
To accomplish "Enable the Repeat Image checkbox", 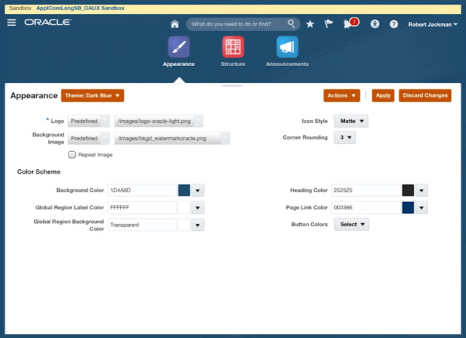I will pos(72,155).
